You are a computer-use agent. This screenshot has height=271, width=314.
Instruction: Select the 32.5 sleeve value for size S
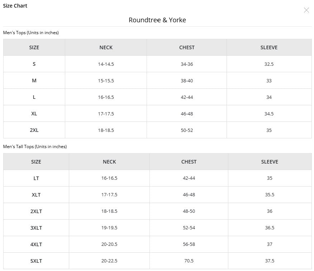(x=269, y=64)
